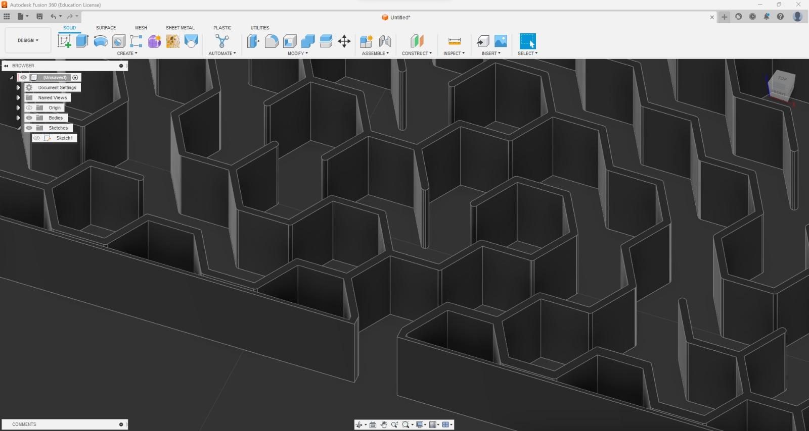Image resolution: width=809 pixels, height=431 pixels.
Task: Expand the Document Settings node
Action: pos(18,87)
